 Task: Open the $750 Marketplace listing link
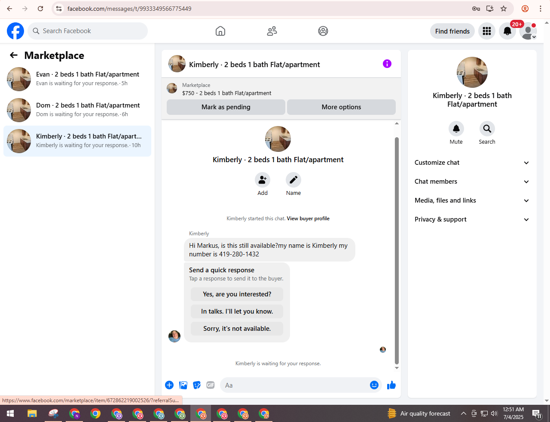(227, 93)
